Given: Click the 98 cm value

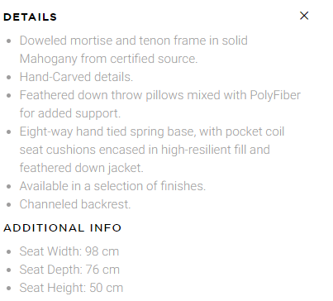Looking at the screenshot, I should tap(102, 251).
